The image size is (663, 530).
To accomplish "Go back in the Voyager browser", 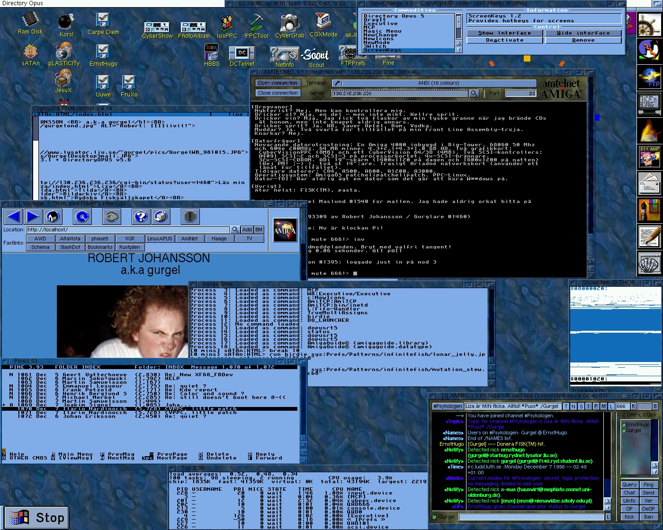I will tap(13, 217).
